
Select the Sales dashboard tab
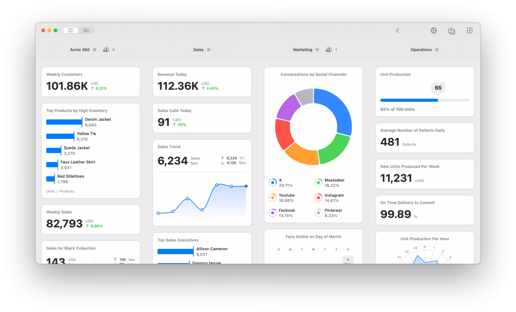[199, 50]
